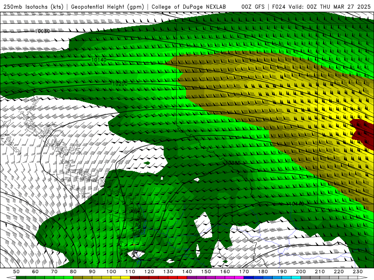The width and height of the screenshot is (374, 280).
Task: Click the legend value 190
Action: (282, 272)
